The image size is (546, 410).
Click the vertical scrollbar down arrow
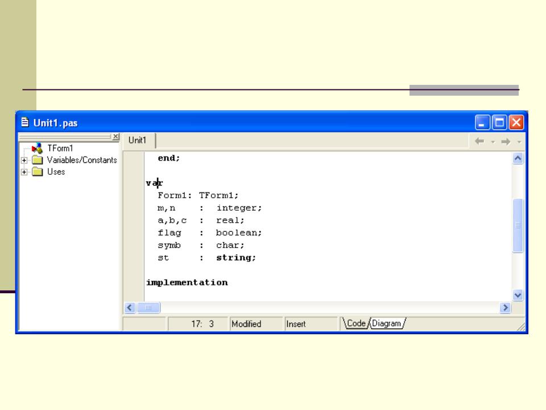[x=518, y=296]
